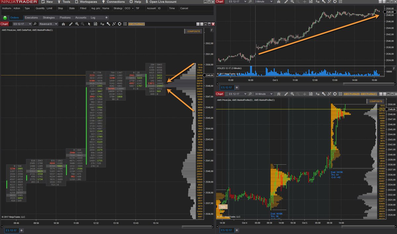
Task: Add new tab next to Log
Action: [x=106, y=18]
